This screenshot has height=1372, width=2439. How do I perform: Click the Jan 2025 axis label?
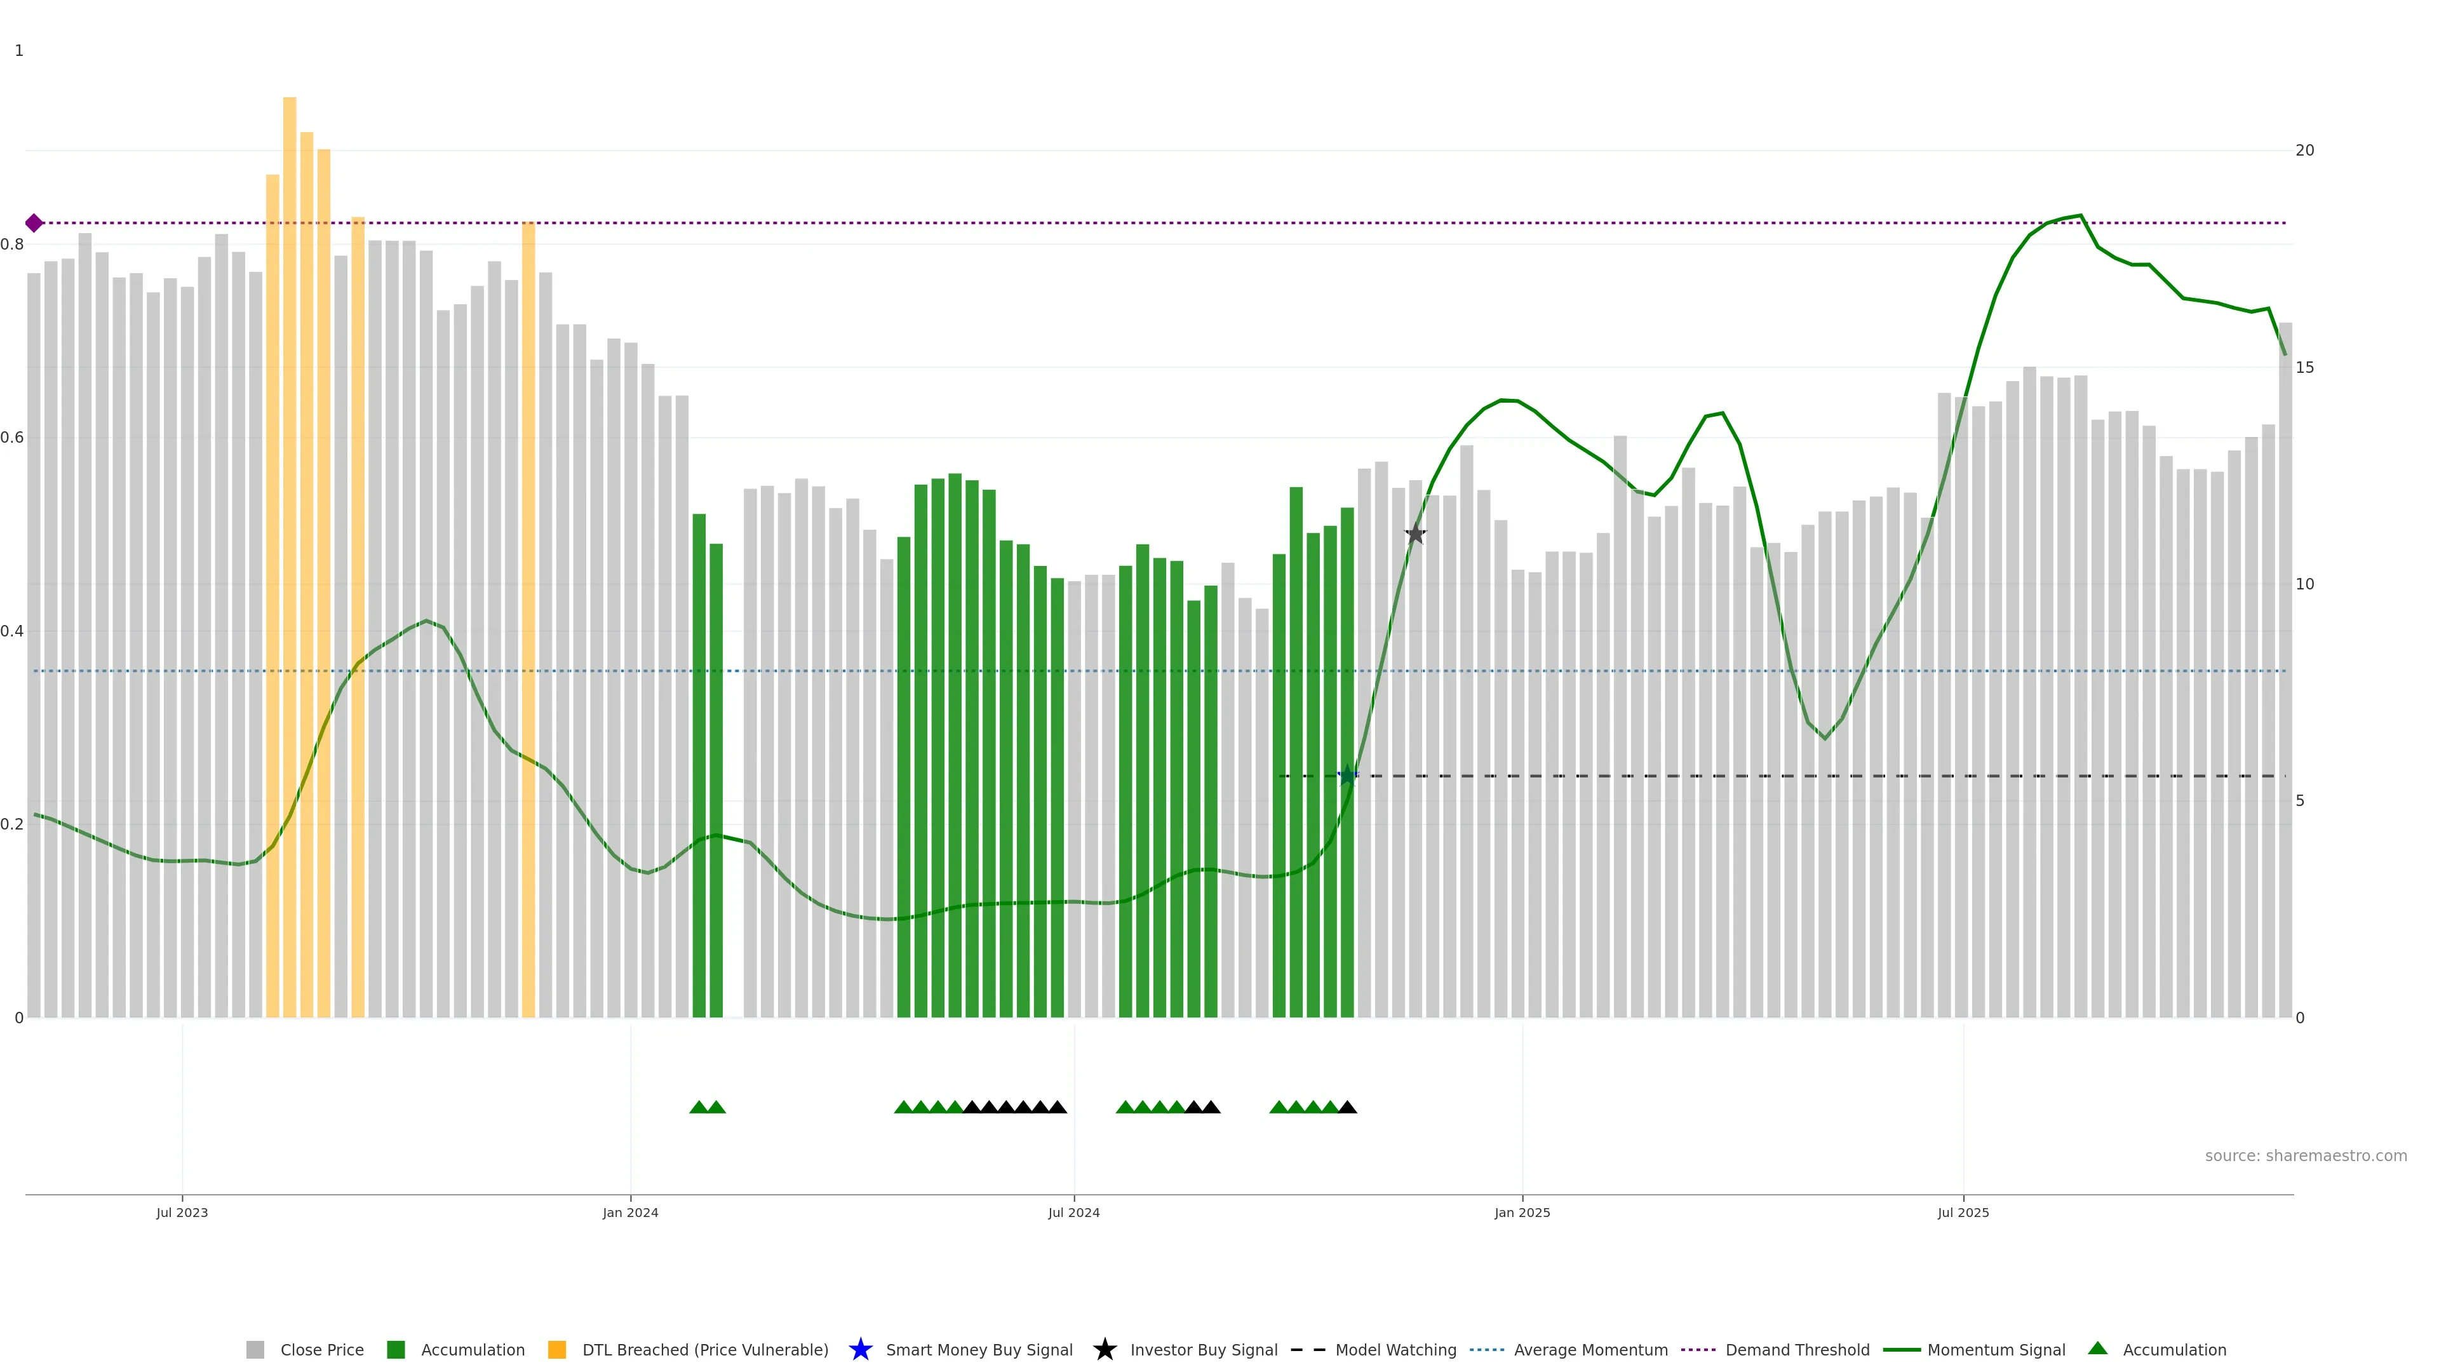click(1522, 1213)
